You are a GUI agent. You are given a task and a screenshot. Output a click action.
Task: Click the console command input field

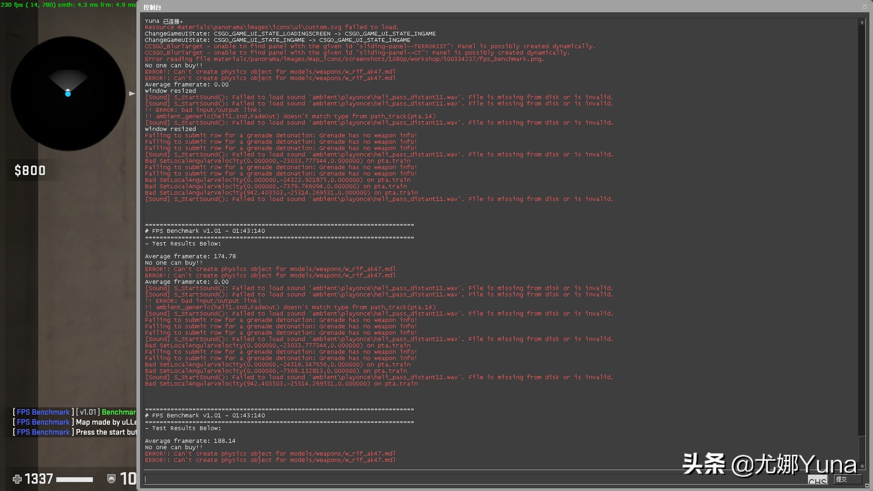pos(487,479)
